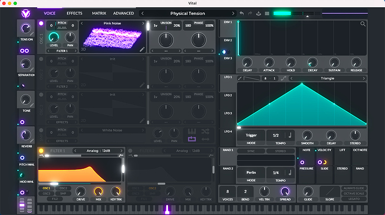Screen dimensions: 385x215
Task: Select the RAND 2 tab
Action: pos(228,168)
